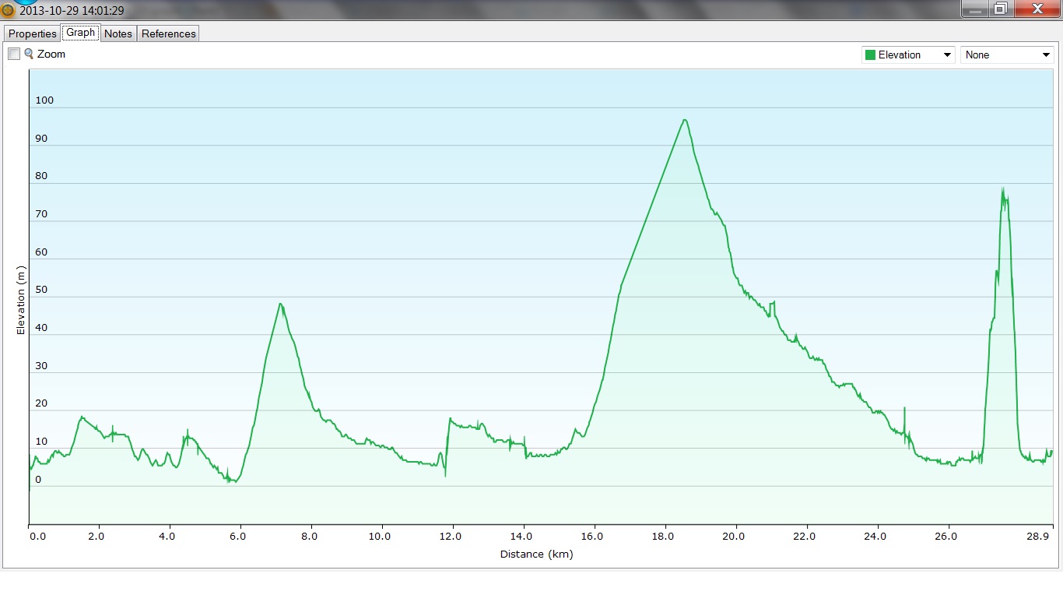Image resolution: width=1063 pixels, height=595 pixels.
Task: Open the References tab
Action: 169,33
